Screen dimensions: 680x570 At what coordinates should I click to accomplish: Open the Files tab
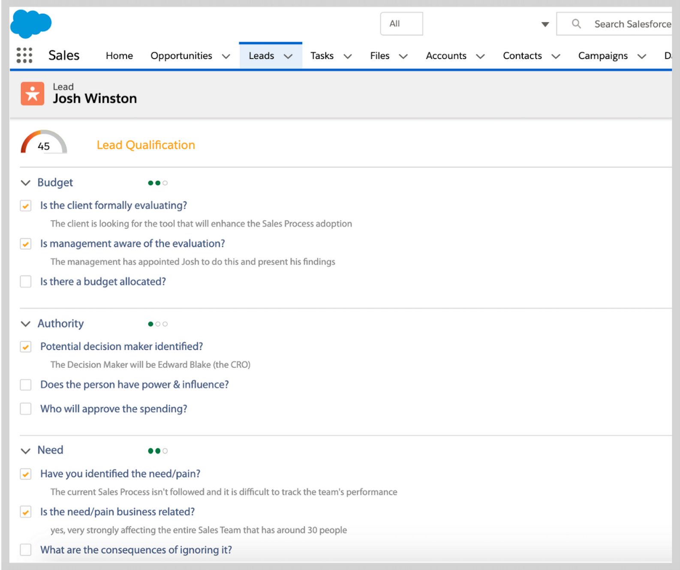(380, 56)
